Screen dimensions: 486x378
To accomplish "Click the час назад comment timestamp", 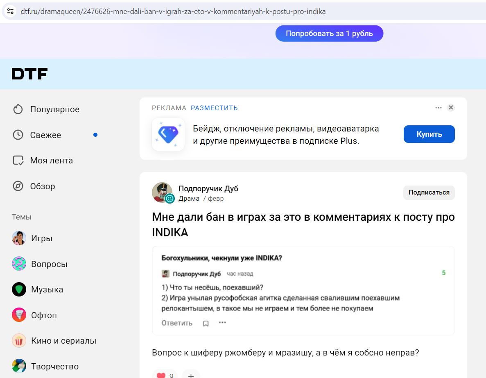I will point(240,274).
